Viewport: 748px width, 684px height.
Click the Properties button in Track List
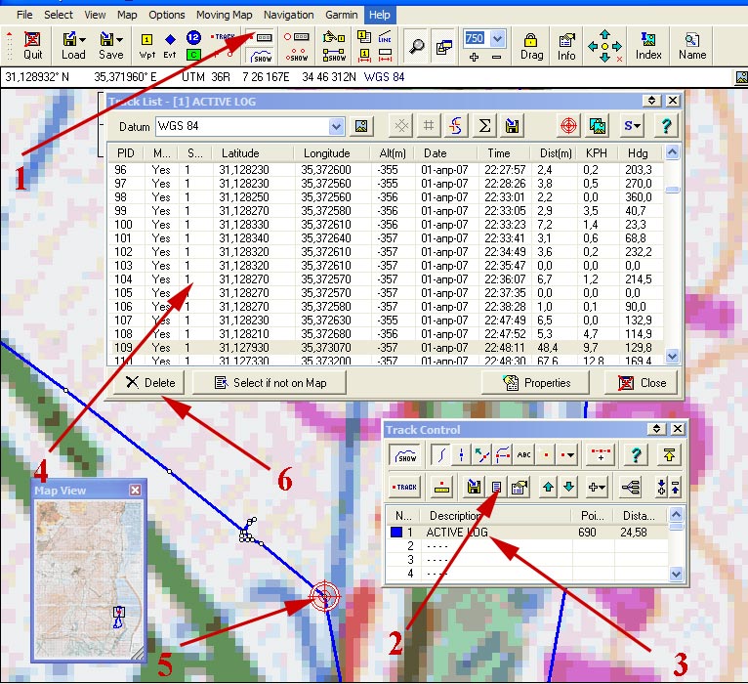[536, 383]
